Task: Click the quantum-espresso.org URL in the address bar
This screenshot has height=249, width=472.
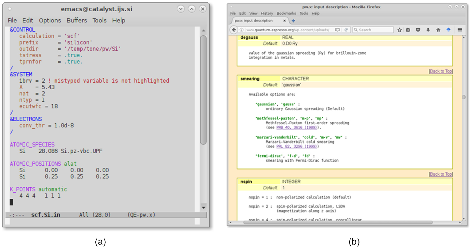Action: click(x=287, y=30)
